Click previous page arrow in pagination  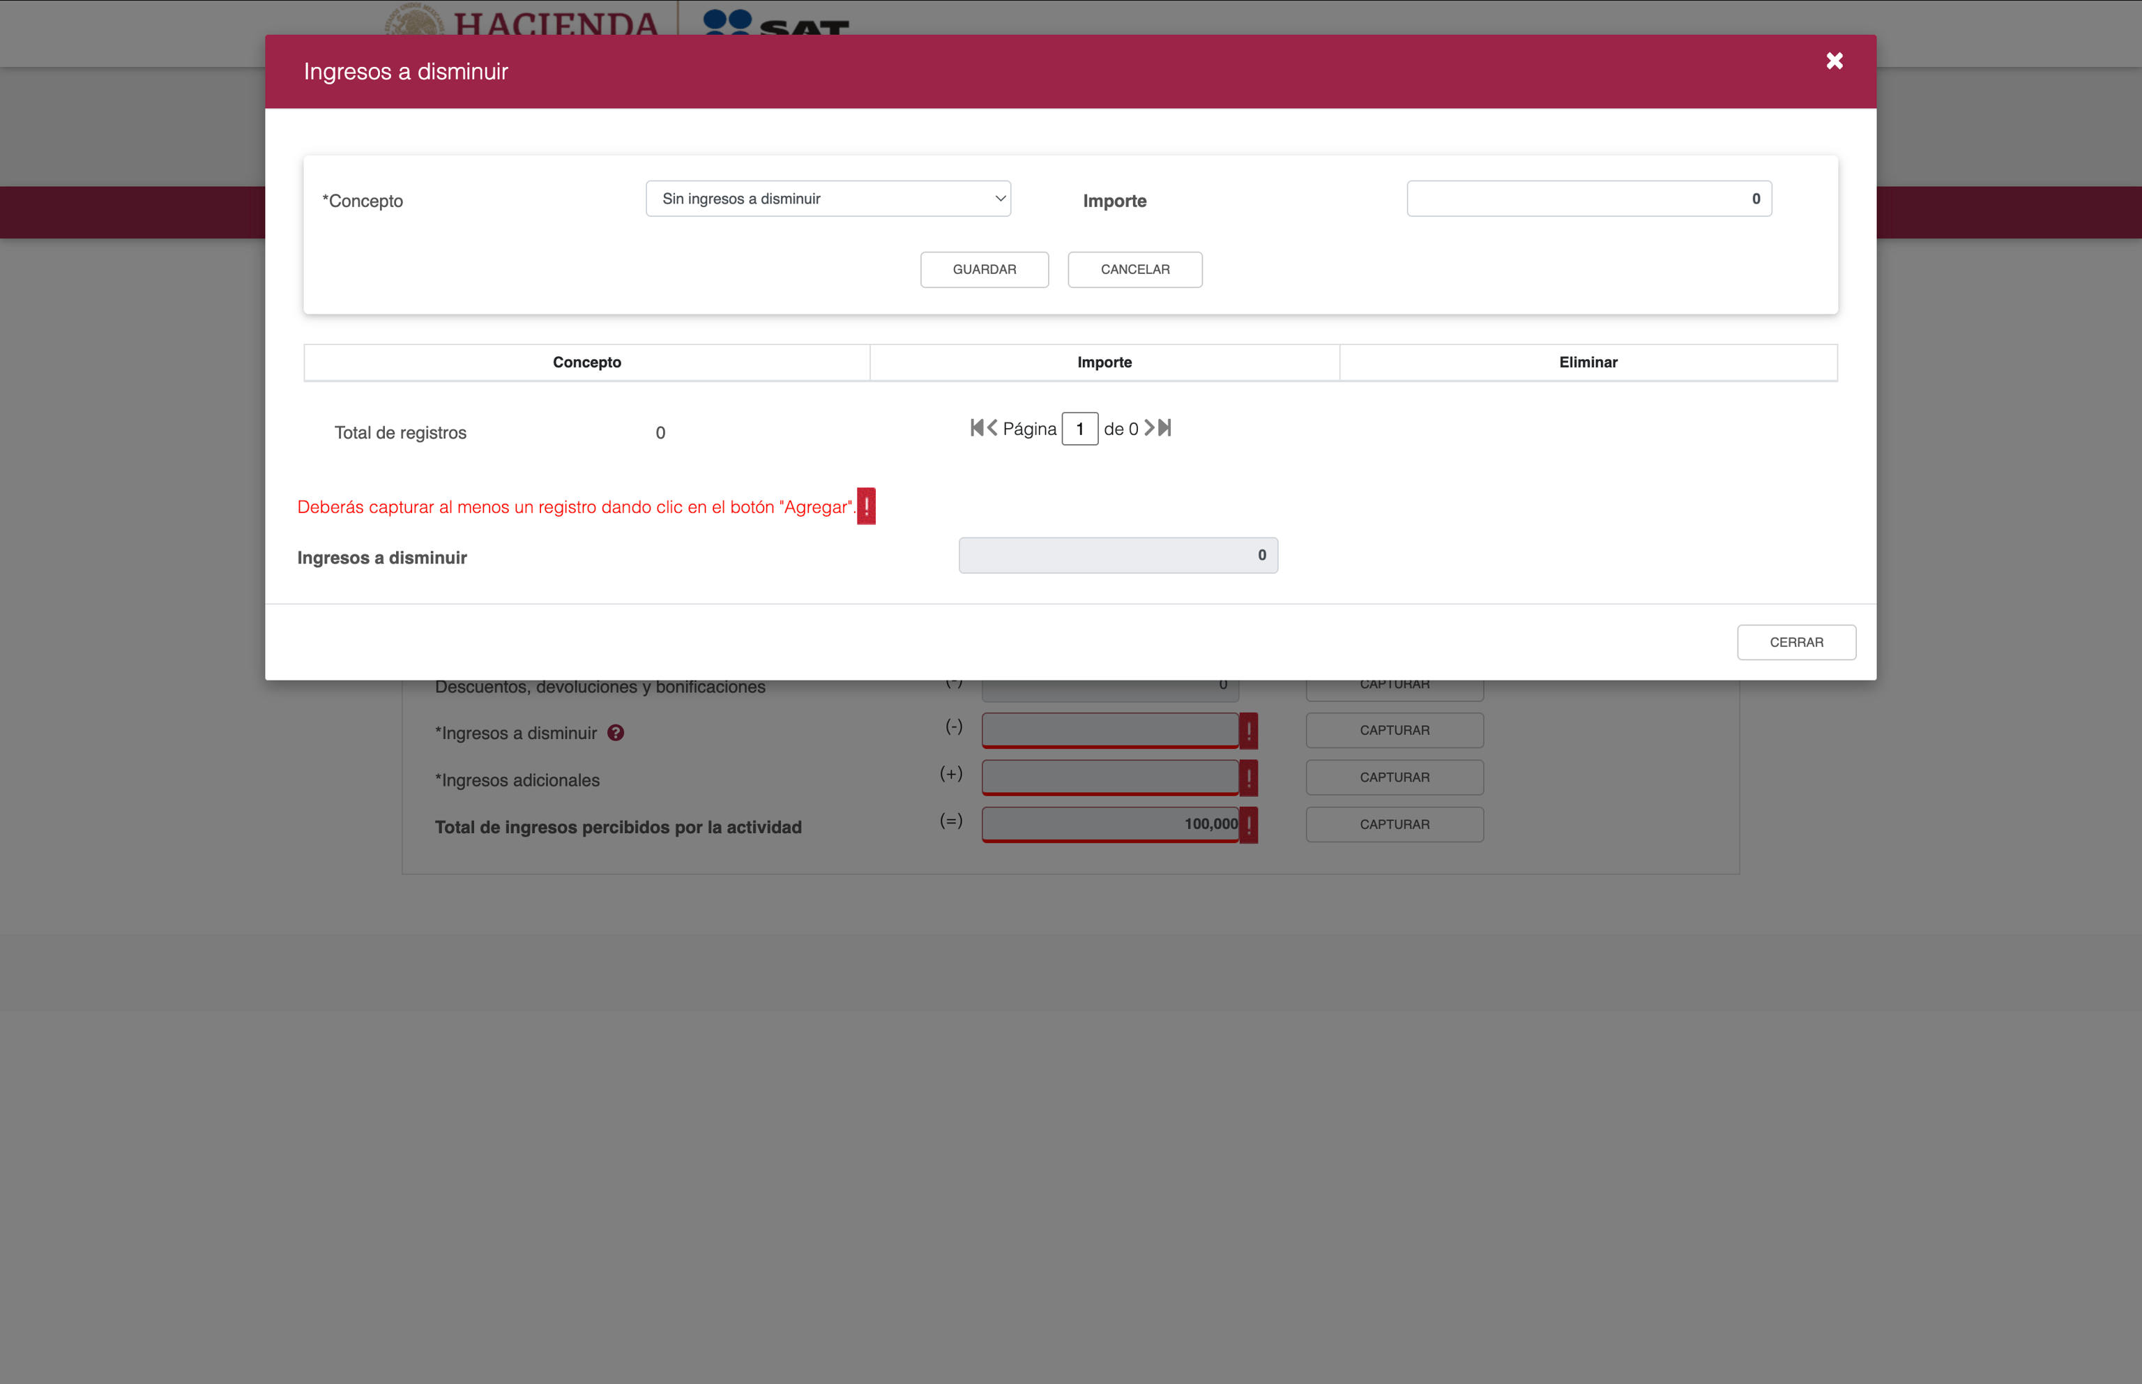(x=993, y=428)
